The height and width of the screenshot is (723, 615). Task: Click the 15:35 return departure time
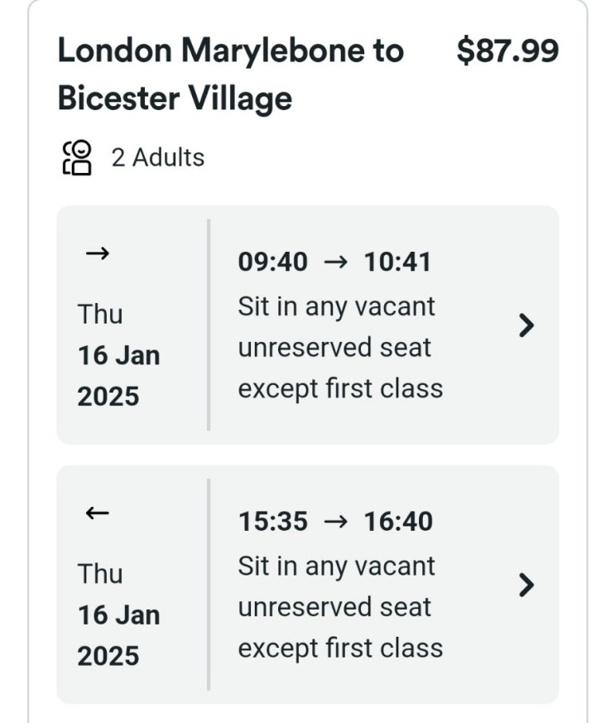pos(272,522)
